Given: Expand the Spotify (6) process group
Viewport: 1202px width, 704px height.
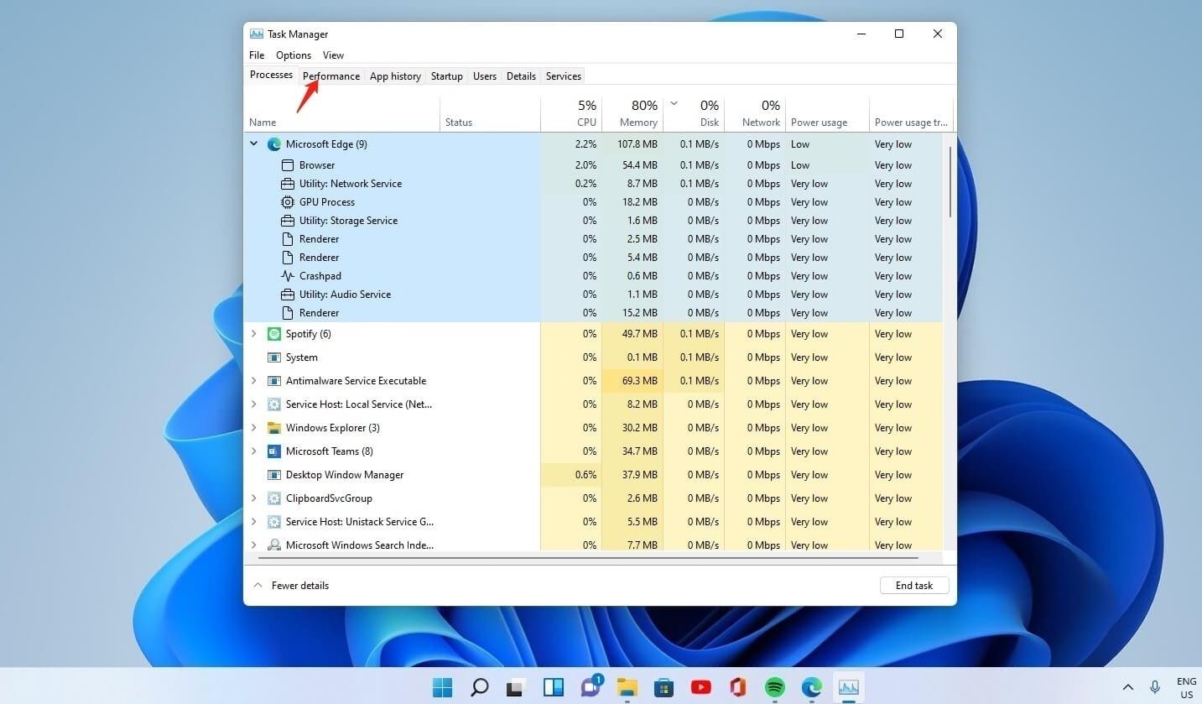Looking at the screenshot, I should coord(254,334).
